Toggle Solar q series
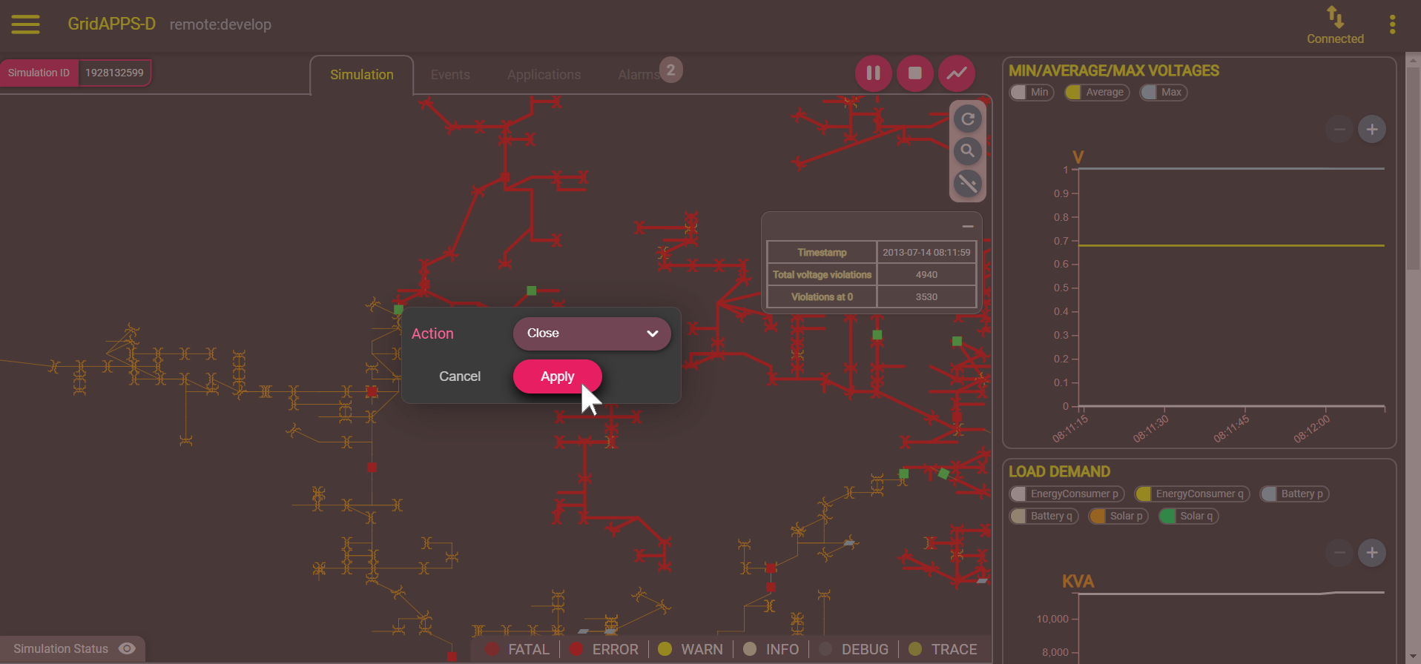This screenshot has width=1421, height=664. tap(1188, 517)
